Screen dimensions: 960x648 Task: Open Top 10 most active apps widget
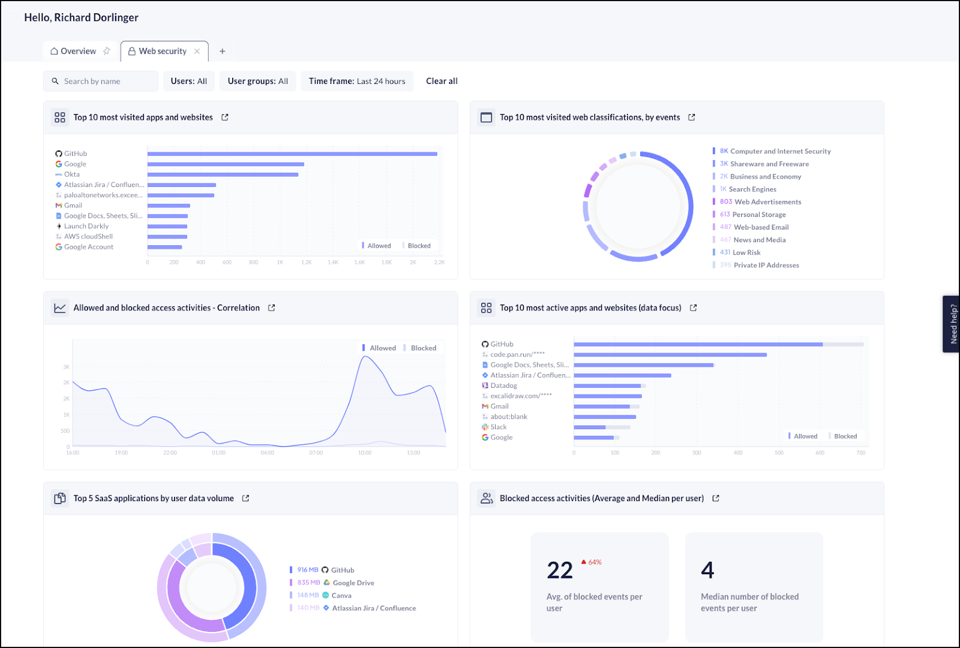tap(694, 308)
